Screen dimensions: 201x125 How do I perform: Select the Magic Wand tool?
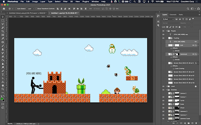click(x=3, y=28)
